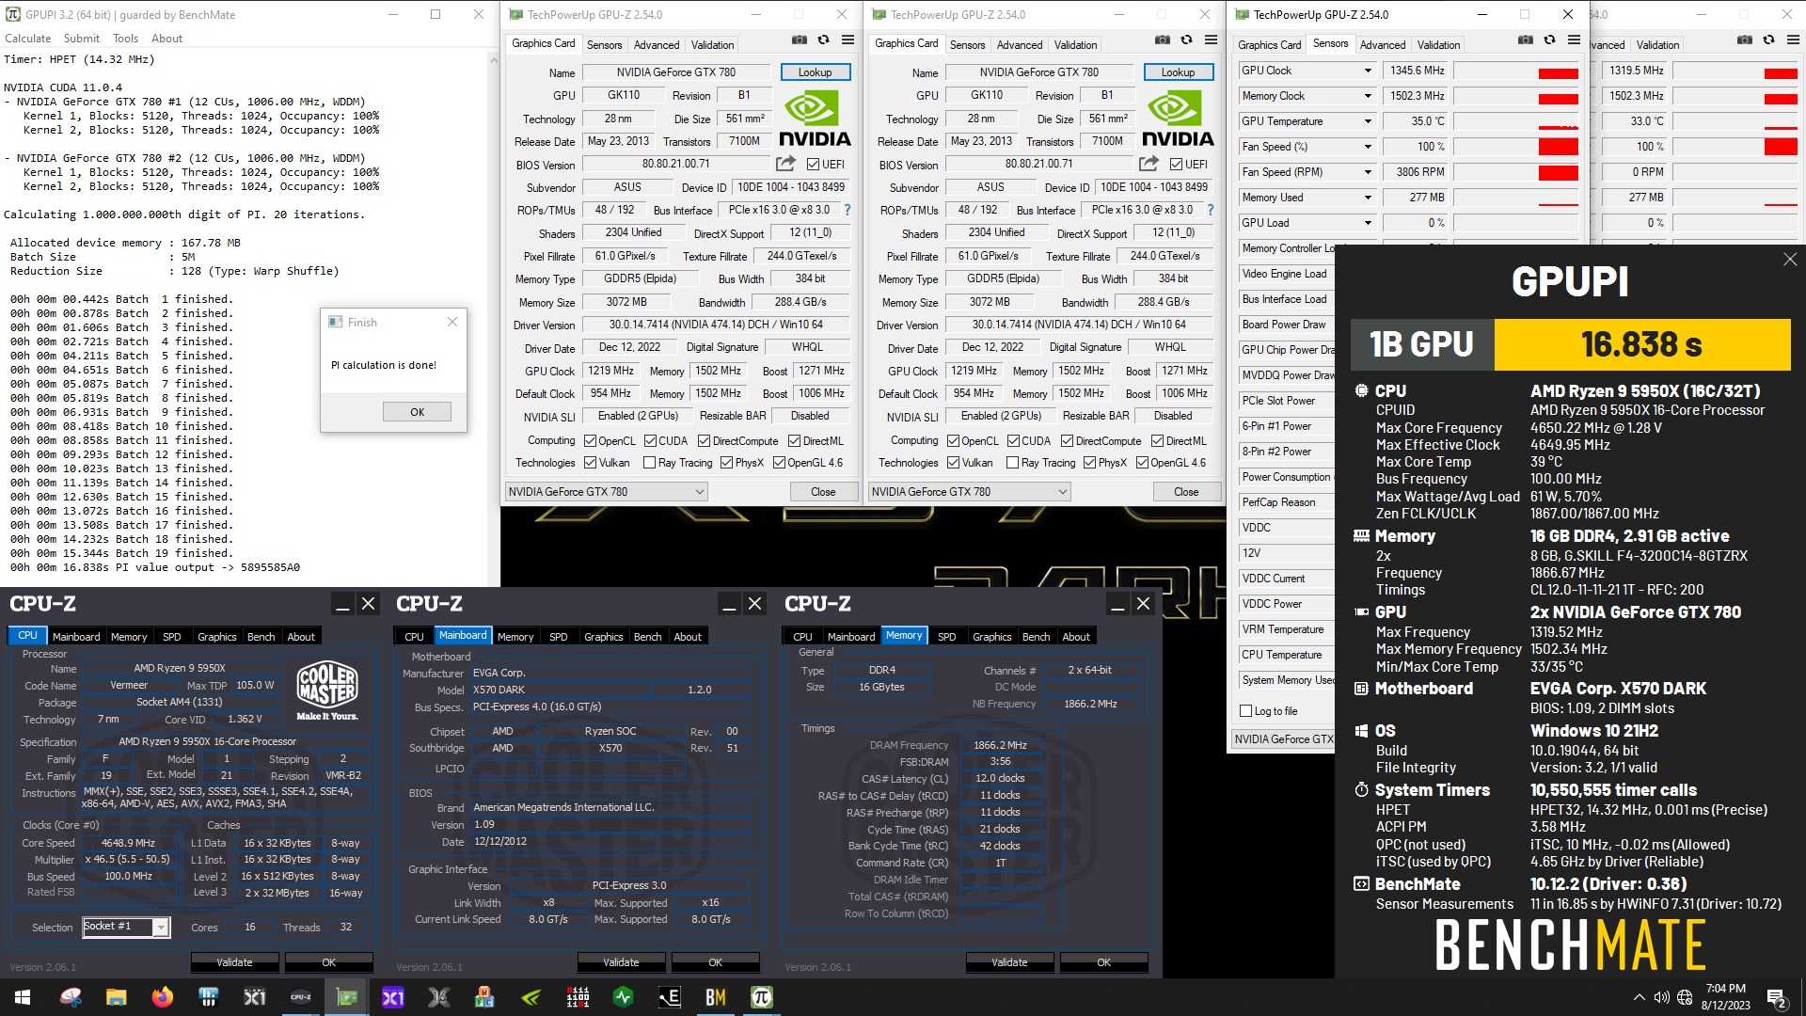Open GPU selector dropdown in leftmost GPU-Z window

tap(607, 492)
